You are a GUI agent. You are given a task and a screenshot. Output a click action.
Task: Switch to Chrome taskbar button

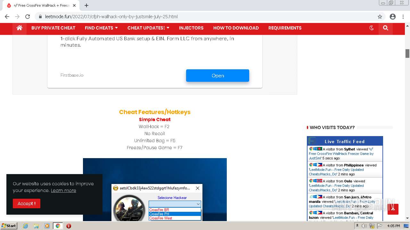coord(58,226)
